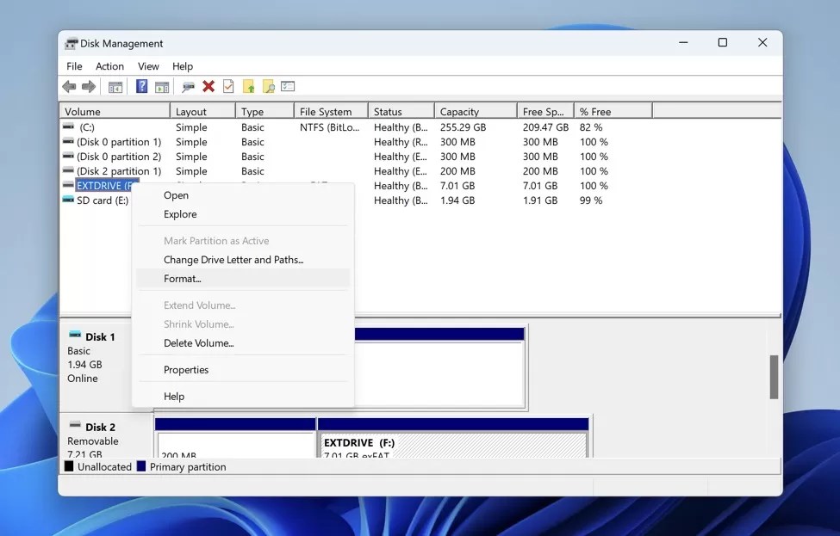The width and height of the screenshot is (840, 536).
Task: Select the Disk 1 panel label
Action: 102,336
